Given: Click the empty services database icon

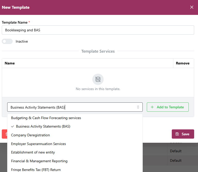Looking at the screenshot, I should pyautogui.click(x=98, y=79).
